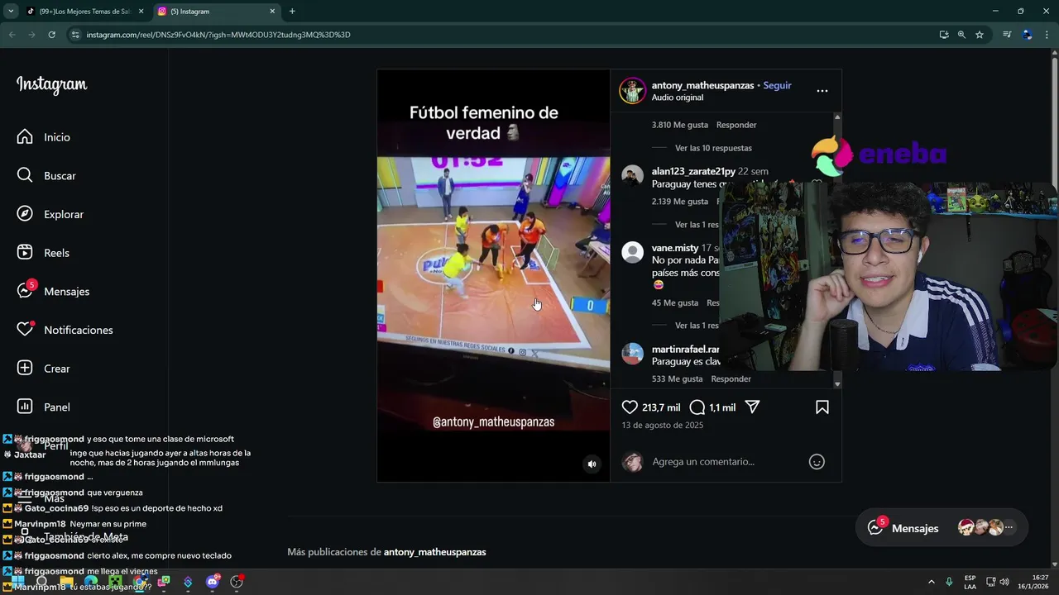
Task: View the 45 Me gusta likes
Action: coord(674,303)
